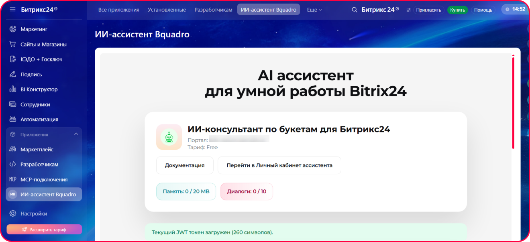This screenshot has height=242, width=530.
Task: Click the Битрикс24 logo in the sidebar header
Action: click(39, 9)
